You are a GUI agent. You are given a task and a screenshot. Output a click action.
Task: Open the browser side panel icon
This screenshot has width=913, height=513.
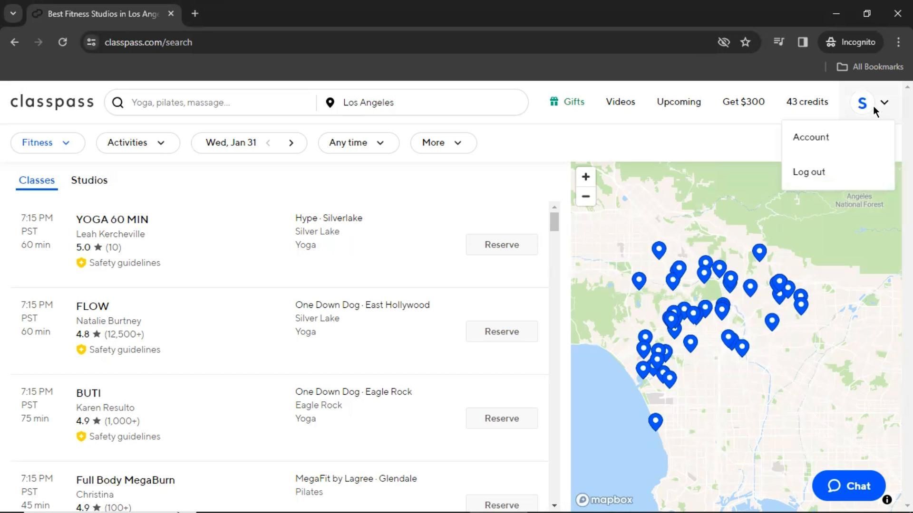pyautogui.click(x=803, y=42)
